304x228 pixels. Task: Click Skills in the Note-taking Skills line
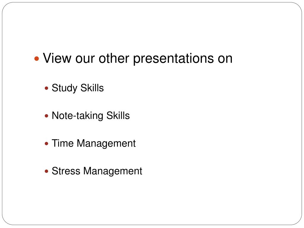[x=118, y=116]
